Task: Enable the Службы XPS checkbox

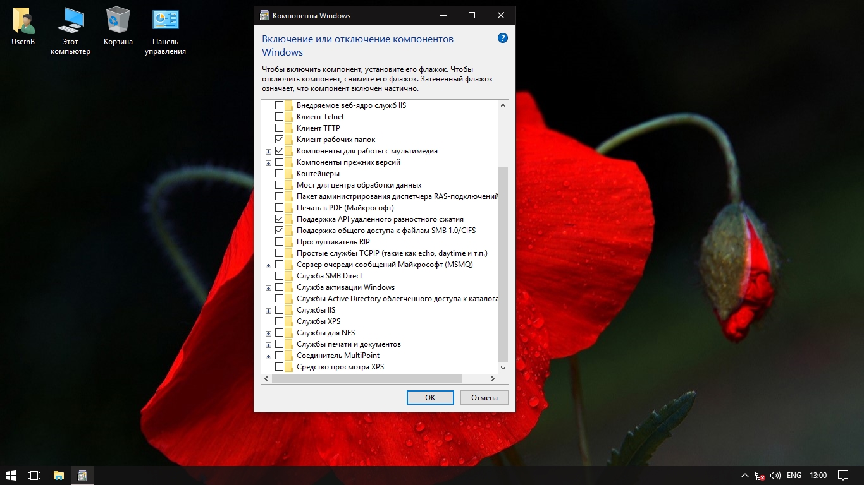Action: [x=279, y=321]
